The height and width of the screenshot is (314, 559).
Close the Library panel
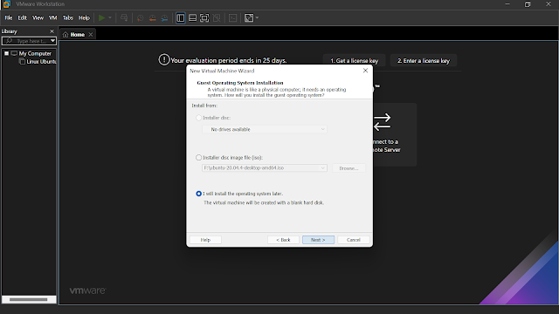point(52,31)
